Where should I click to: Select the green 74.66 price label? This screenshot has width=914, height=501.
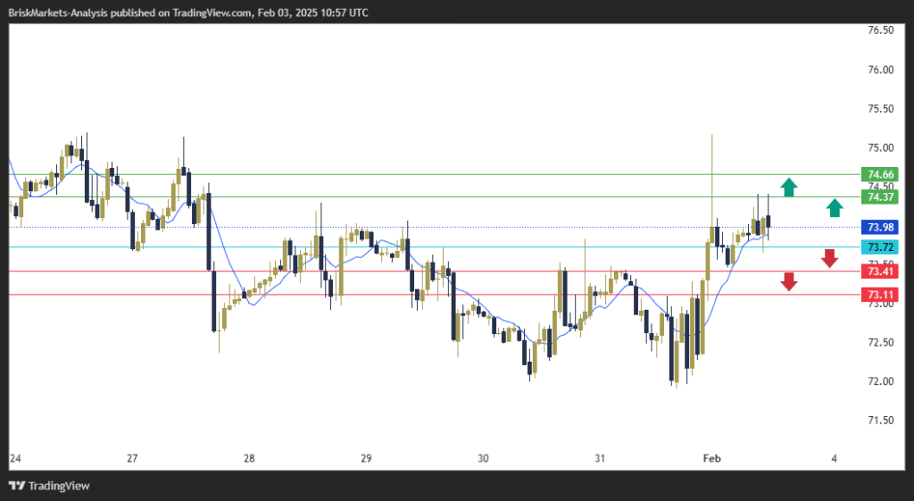(x=880, y=174)
